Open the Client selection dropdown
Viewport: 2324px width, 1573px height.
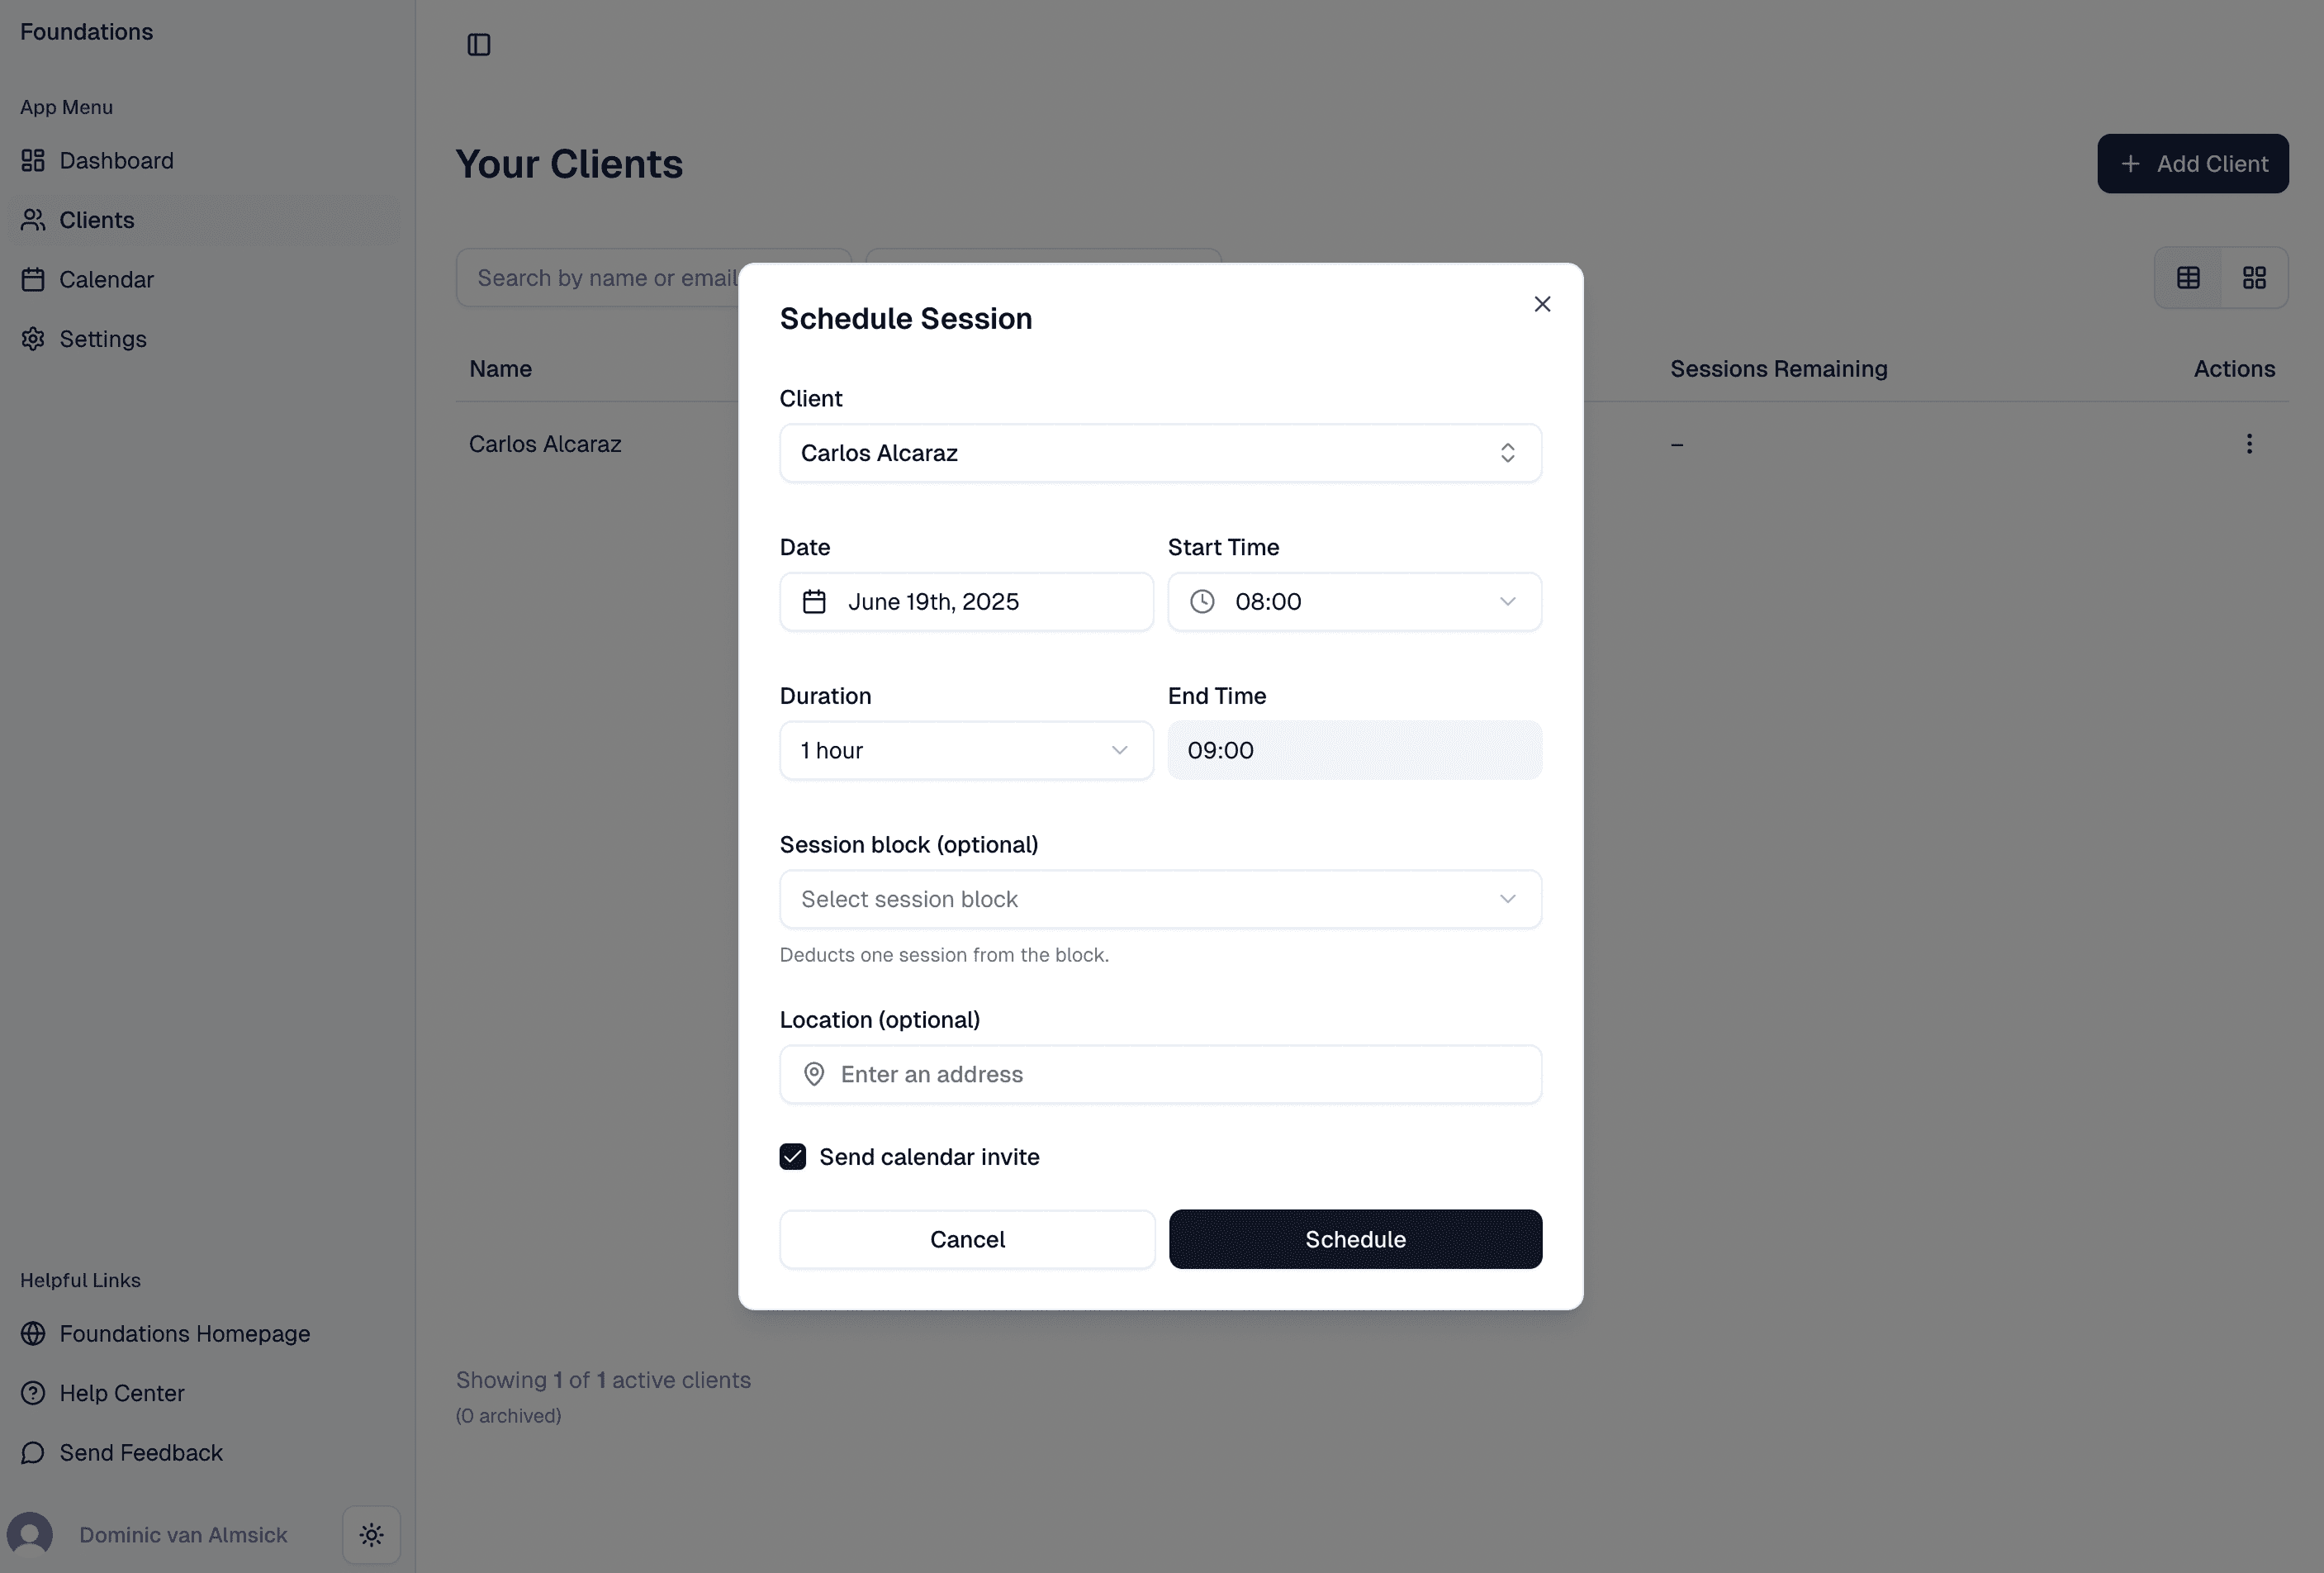point(1159,454)
